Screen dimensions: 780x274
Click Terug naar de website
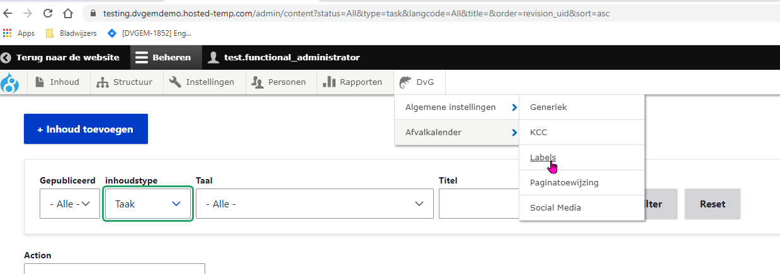60,57
